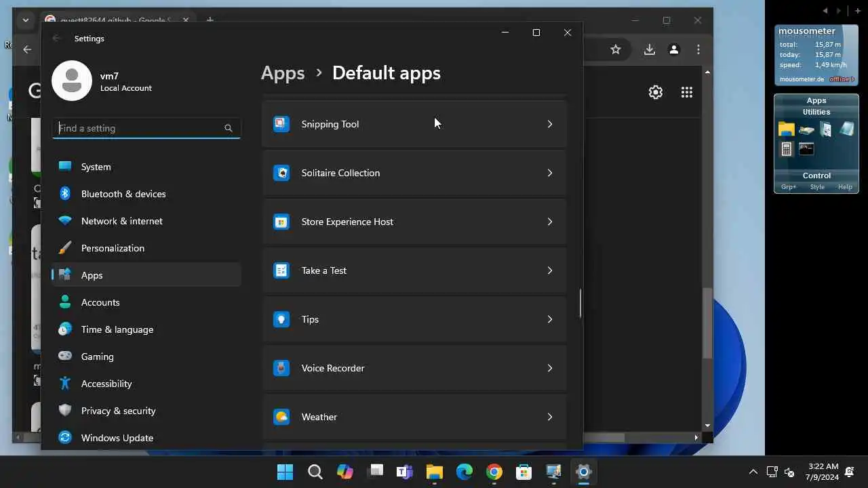Open Accounts settings category

146,302
